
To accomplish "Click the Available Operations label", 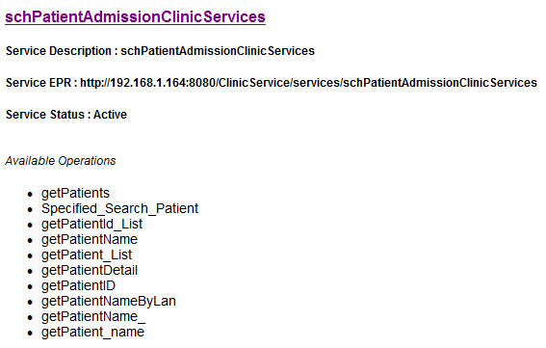I will pos(61,161).
